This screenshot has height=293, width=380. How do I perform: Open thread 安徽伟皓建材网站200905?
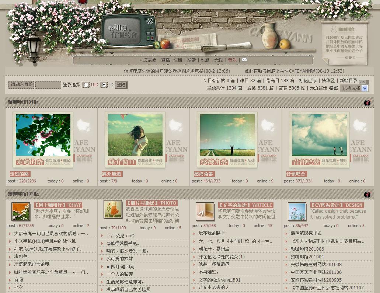pyautogui.click(x=316, y=280)
